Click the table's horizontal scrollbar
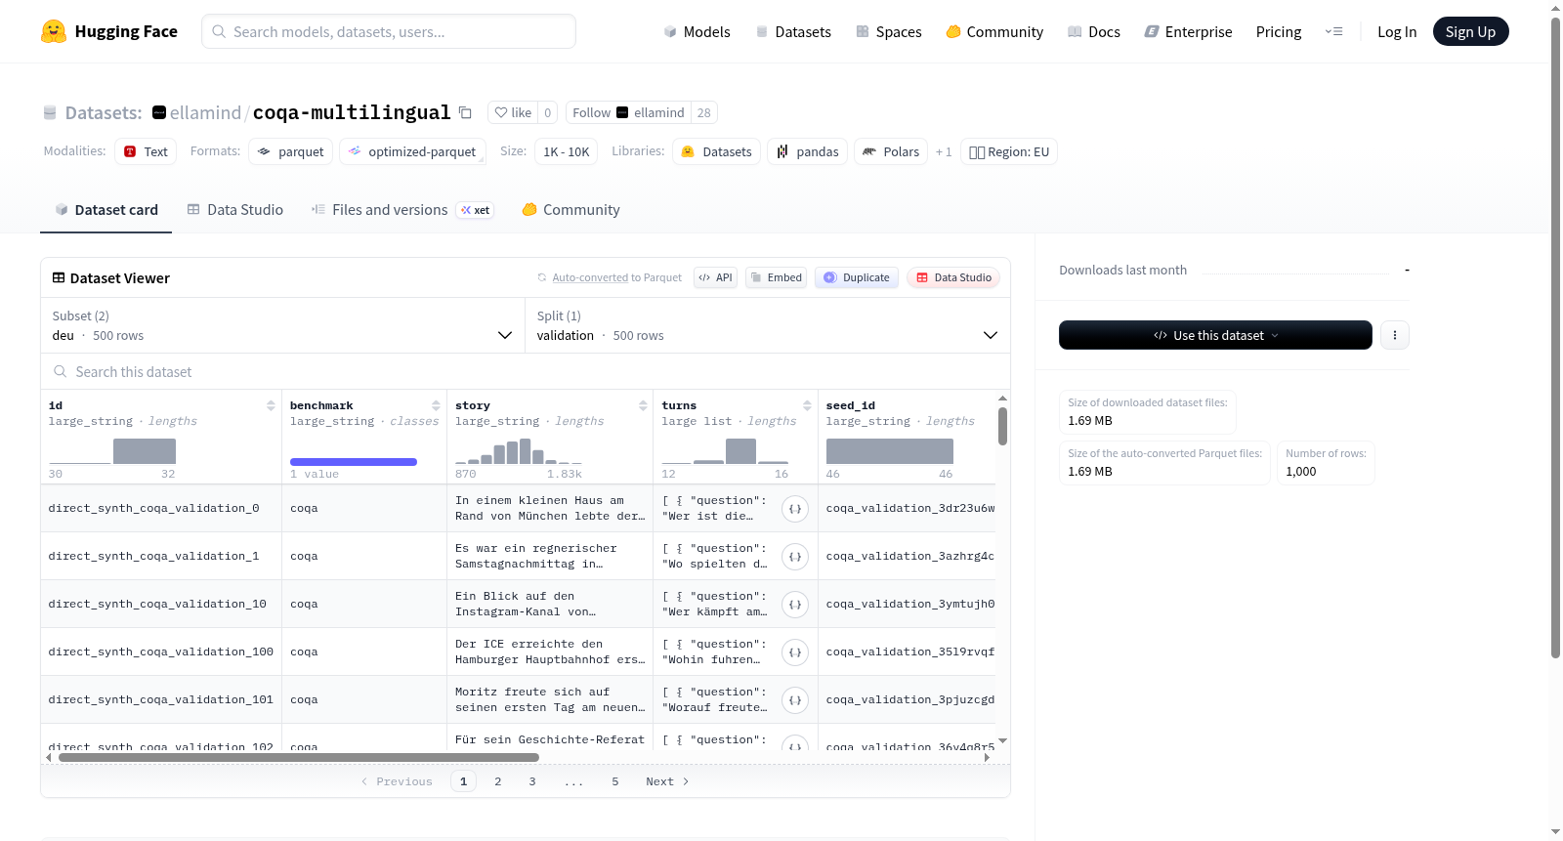 coord(299,757)
